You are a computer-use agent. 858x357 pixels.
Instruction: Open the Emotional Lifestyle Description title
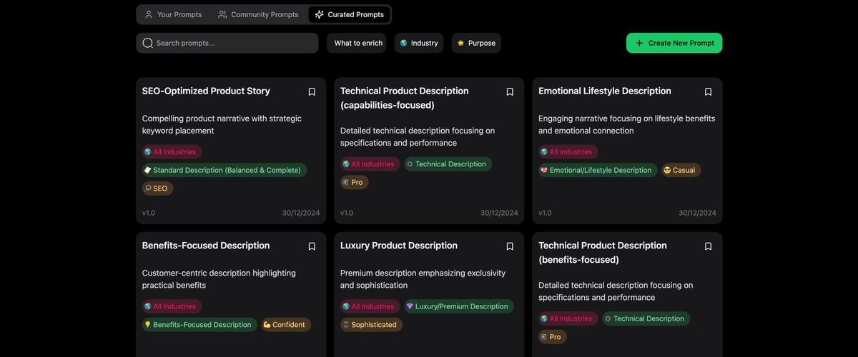pos(605,91)
